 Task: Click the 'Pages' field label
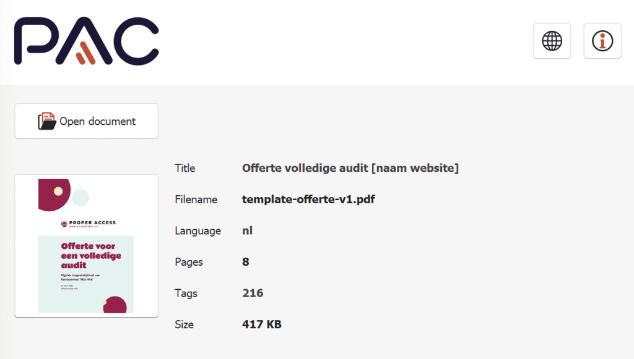click(x=189, y=262)
